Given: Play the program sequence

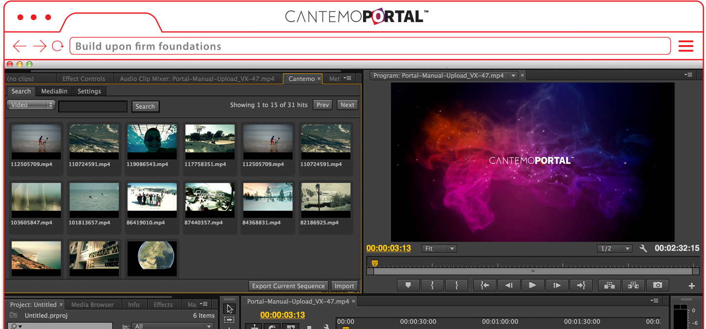Looking at the screenshot, I should [533, 285].
